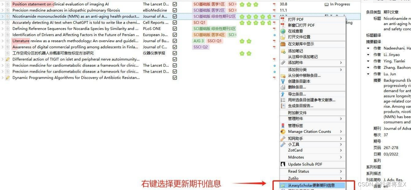Click AJG 3 tag in Literature review row

(198, 41)
